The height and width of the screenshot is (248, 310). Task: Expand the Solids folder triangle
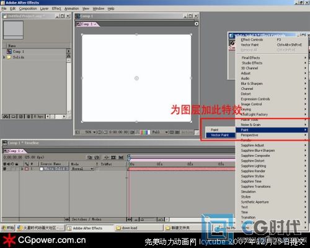tap(4, 57)
